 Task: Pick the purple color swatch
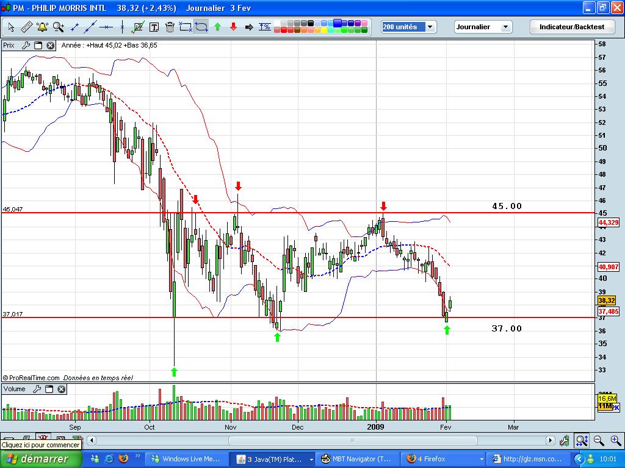pyautogui.click(x=358, y=23)
